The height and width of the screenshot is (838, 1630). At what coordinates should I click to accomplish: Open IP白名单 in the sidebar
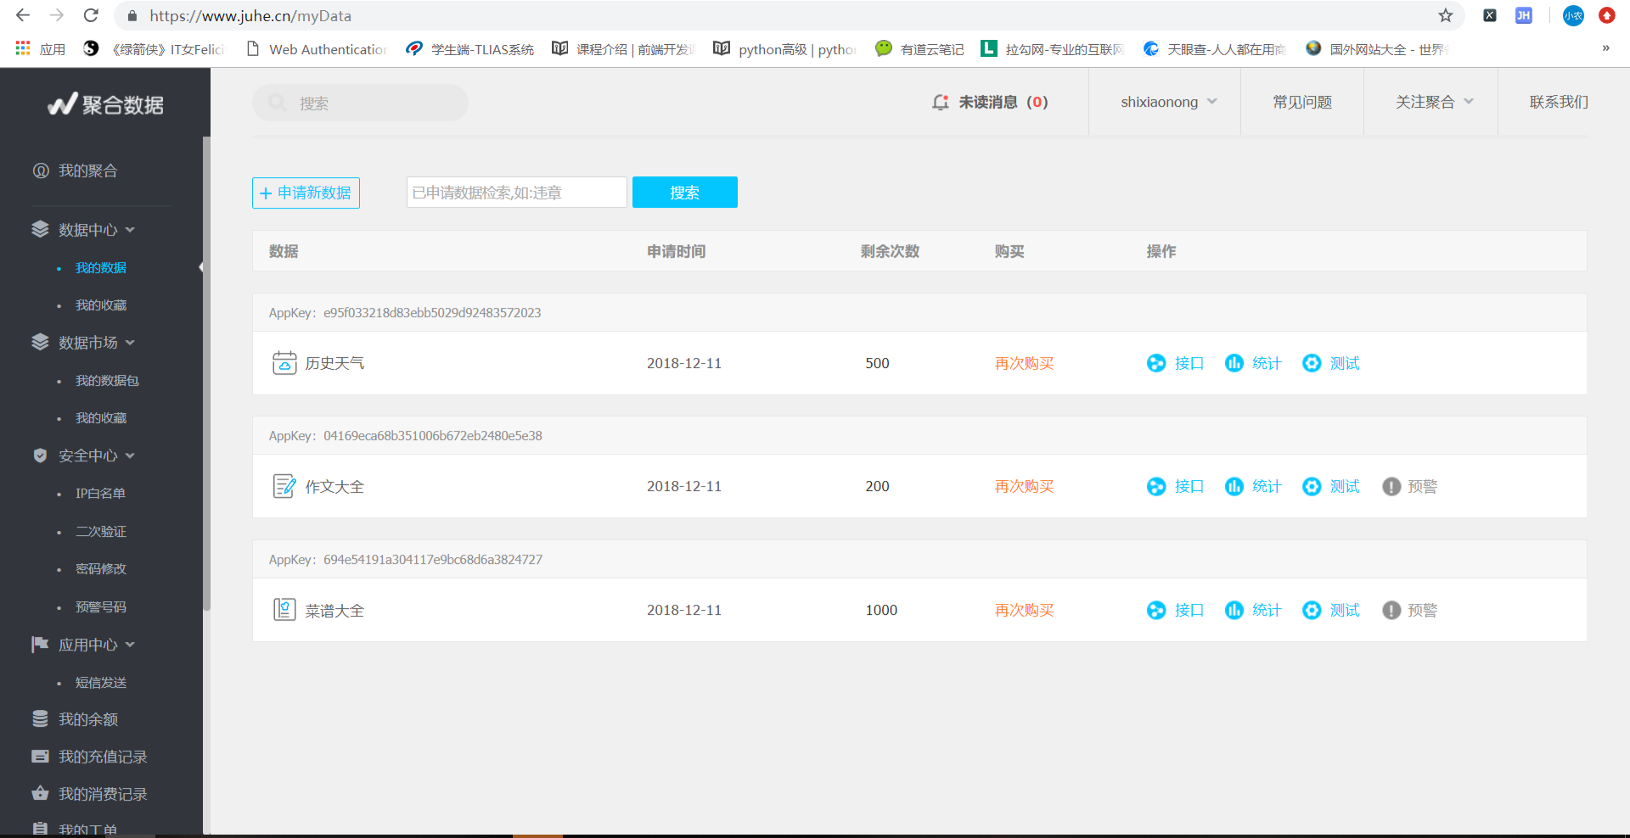coord(100,494)
